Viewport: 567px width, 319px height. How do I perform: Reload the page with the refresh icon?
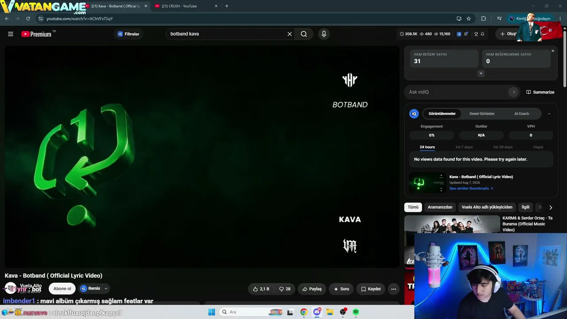point(28,19)
